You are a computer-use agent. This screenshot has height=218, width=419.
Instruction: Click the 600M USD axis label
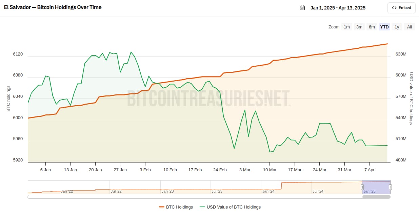[x=401, y=75]
